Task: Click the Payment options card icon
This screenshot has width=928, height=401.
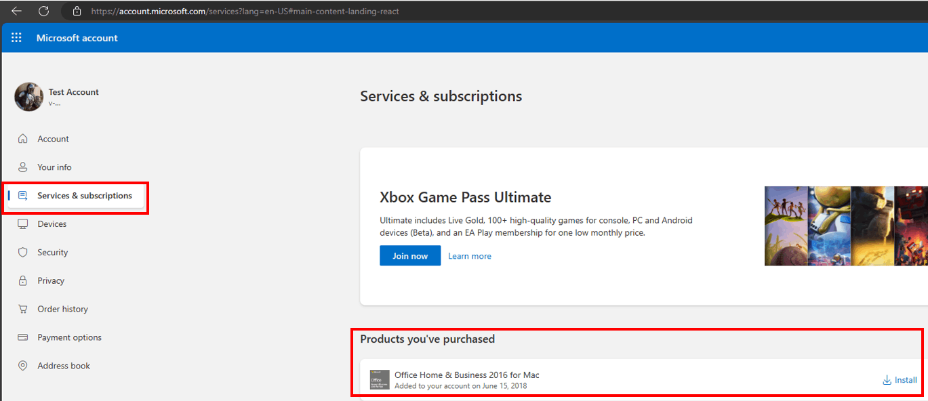Action: click(23, 337)
